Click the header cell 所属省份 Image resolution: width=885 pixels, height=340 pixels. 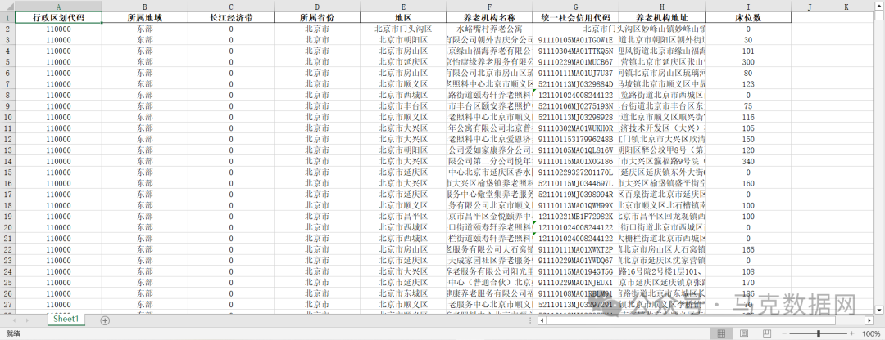point(317,17)
